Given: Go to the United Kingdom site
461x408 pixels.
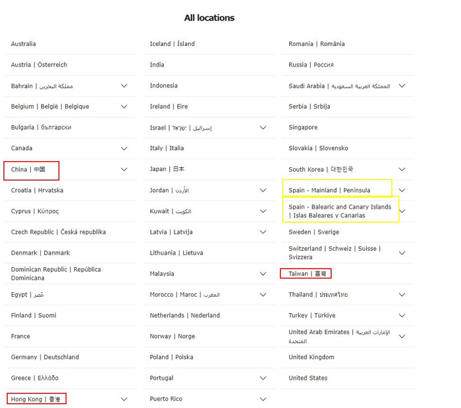Looking at the screenshot, I should (x=311, y=357).
